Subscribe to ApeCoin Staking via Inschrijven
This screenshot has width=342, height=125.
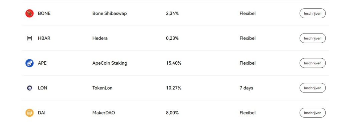pos(313,63)
